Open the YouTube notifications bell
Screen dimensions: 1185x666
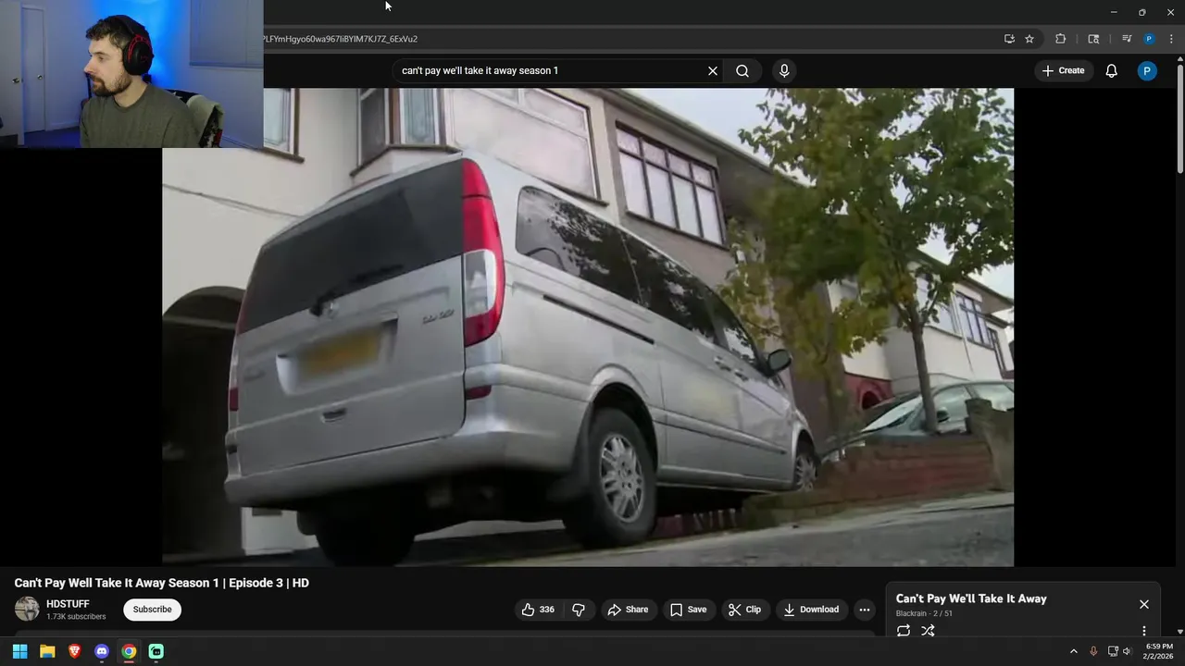coord(1111,70)
